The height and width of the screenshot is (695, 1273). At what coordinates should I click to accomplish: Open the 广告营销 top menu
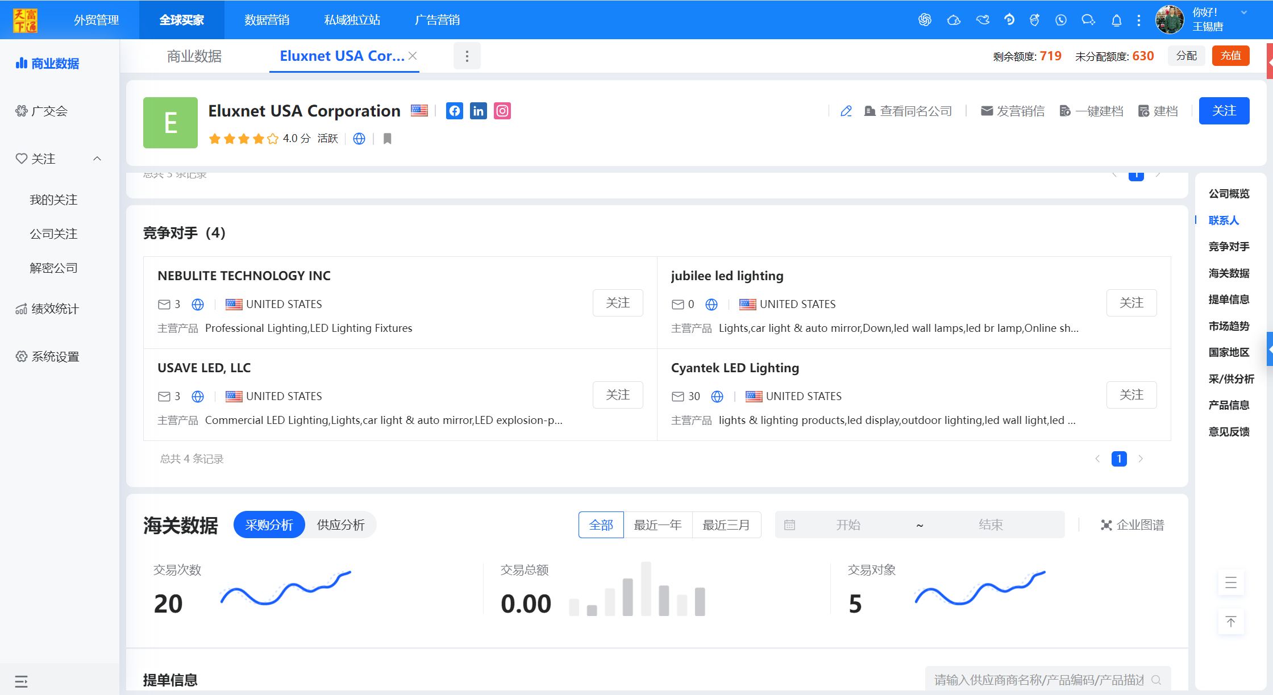click(x=438, y=20)
